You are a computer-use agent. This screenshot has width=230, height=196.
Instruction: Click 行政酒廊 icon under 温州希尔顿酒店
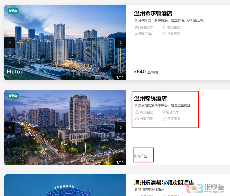tap(164, 34)
